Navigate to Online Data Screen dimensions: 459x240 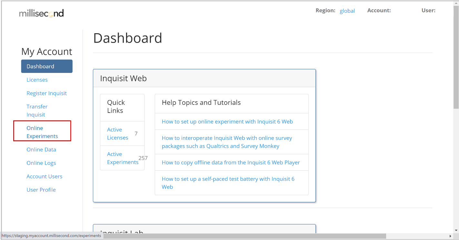41,149
